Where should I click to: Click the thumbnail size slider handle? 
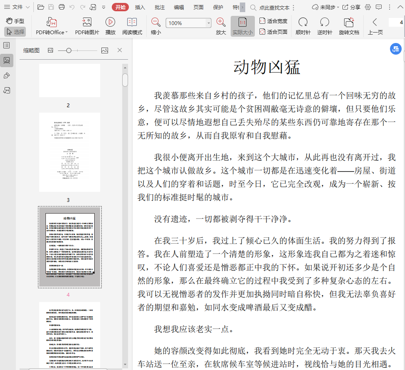pyautogui.click(x=69, y=50)
